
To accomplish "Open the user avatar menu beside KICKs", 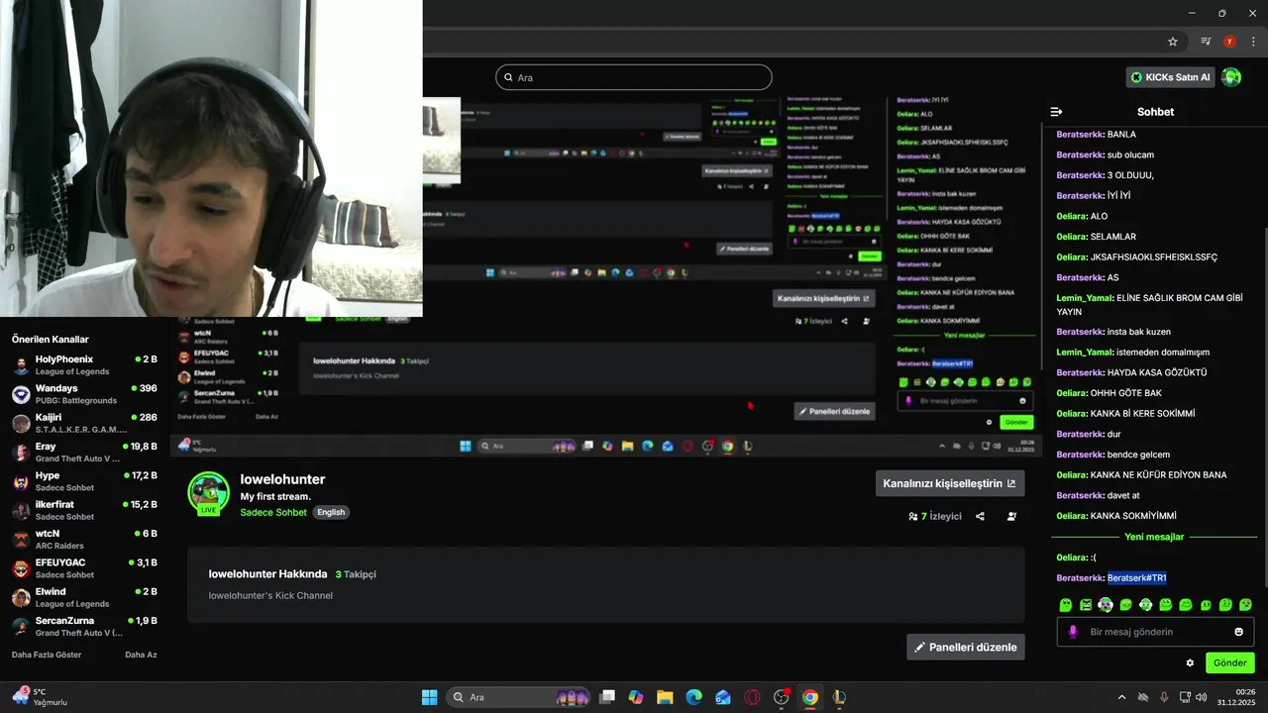I will tap(1230, 77).
